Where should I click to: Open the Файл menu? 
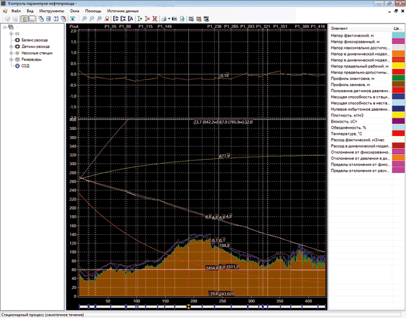tap(16, 11)
